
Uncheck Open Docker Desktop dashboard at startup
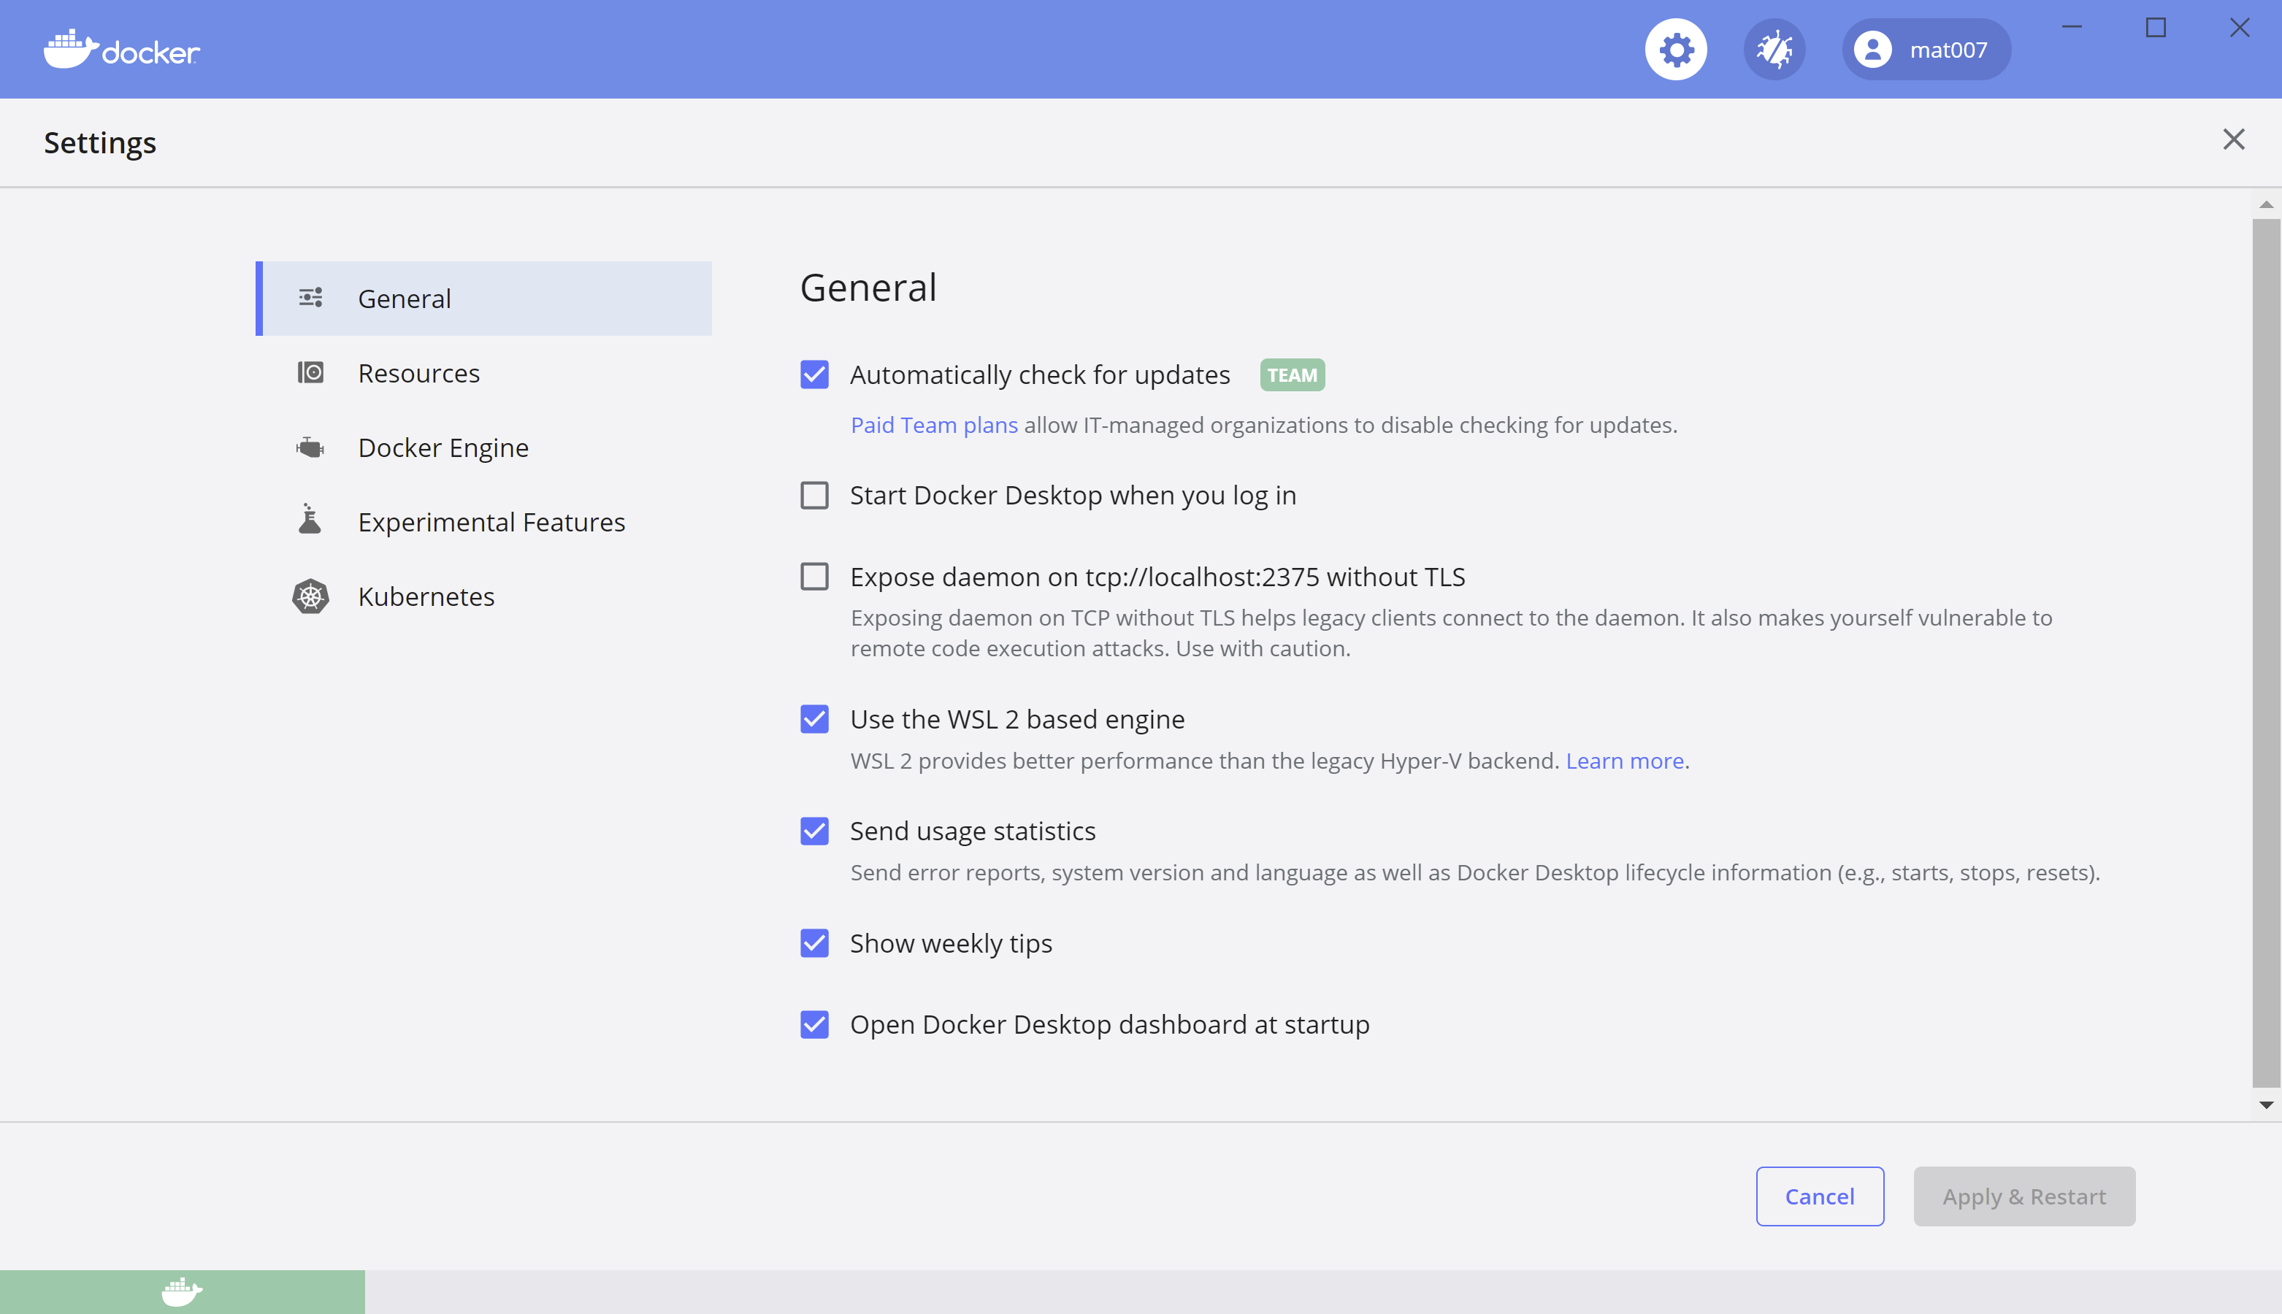(x=813, y=1023)
